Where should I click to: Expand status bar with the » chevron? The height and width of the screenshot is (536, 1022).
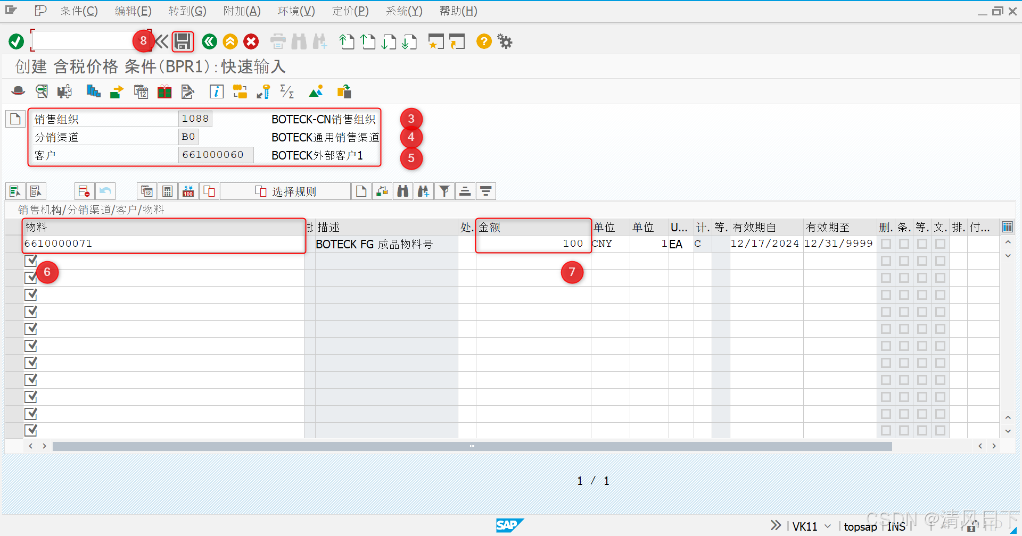(x=776, y=525)
